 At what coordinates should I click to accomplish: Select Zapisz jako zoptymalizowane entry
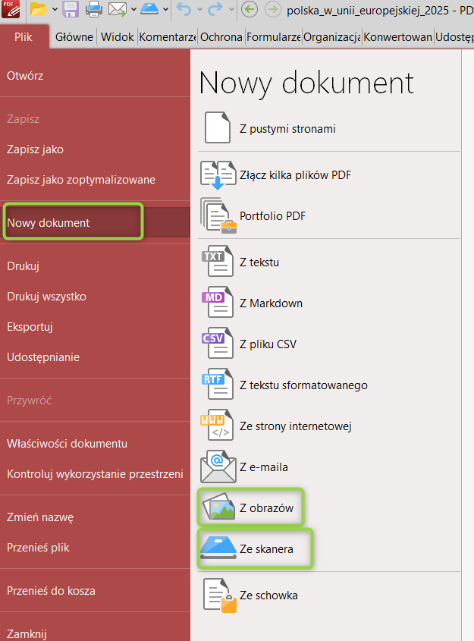pos(96,180)
